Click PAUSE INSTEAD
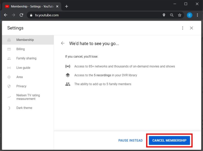 pos(130,140)
